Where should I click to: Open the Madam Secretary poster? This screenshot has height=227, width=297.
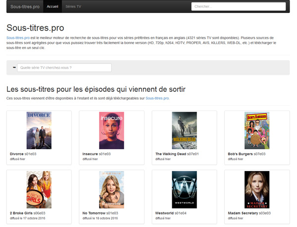257,189
